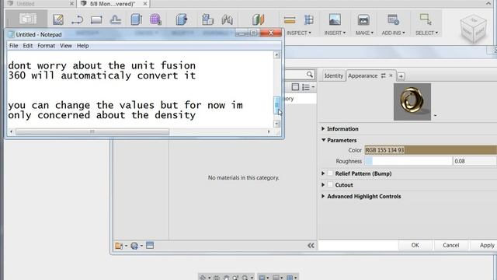Click the Stop Sketch icon
The image size is (497, 280).
tap(116, 19)
